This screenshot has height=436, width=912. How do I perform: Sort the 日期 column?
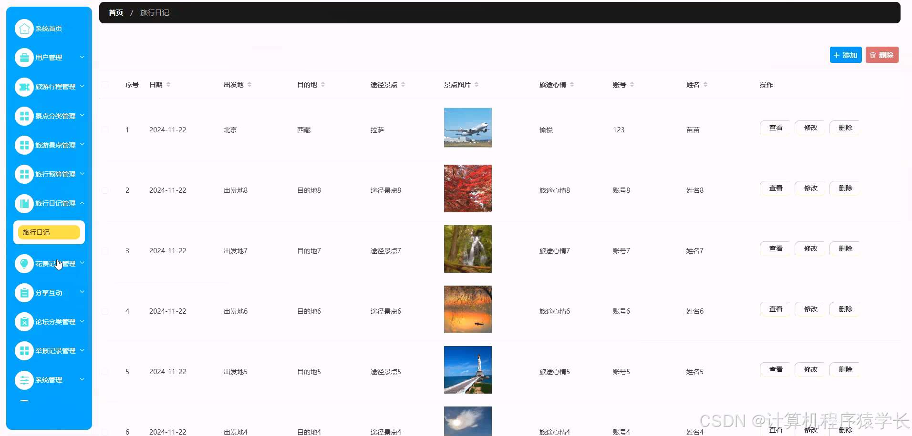point(169,84)
